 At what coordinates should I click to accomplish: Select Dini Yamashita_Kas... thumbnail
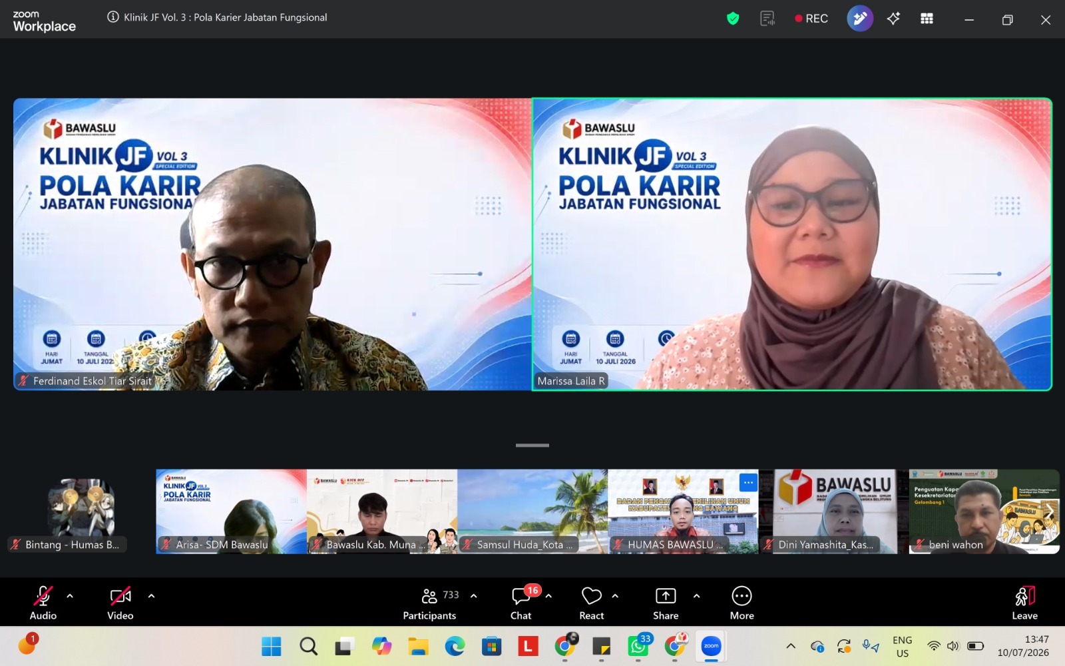pyautogui.click(x=834, y=511)
